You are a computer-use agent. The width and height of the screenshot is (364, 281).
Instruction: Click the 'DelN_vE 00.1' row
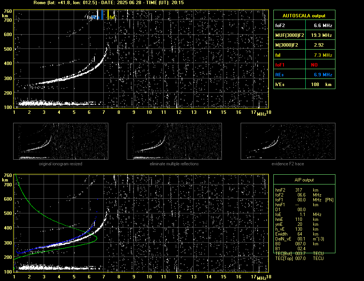300,239
